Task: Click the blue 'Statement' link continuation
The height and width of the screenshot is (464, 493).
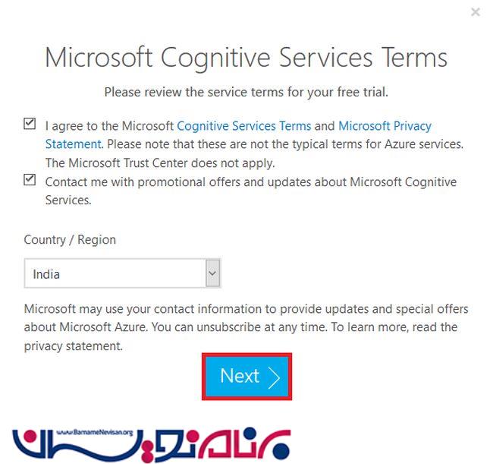Action: click(74, 144)
